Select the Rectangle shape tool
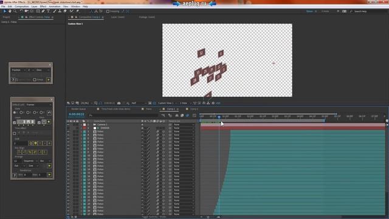This screenshot has width=389, height=219. click(x=38, y=11)
